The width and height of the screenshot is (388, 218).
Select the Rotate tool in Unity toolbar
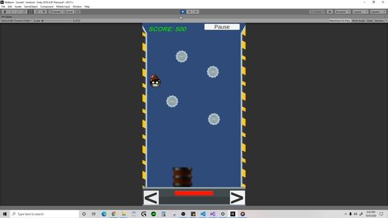pos(18,12)
